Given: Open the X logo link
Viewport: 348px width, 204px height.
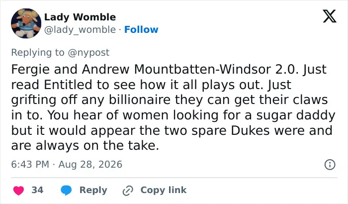Looking at the screenshot, I should [x=330, y=16].
